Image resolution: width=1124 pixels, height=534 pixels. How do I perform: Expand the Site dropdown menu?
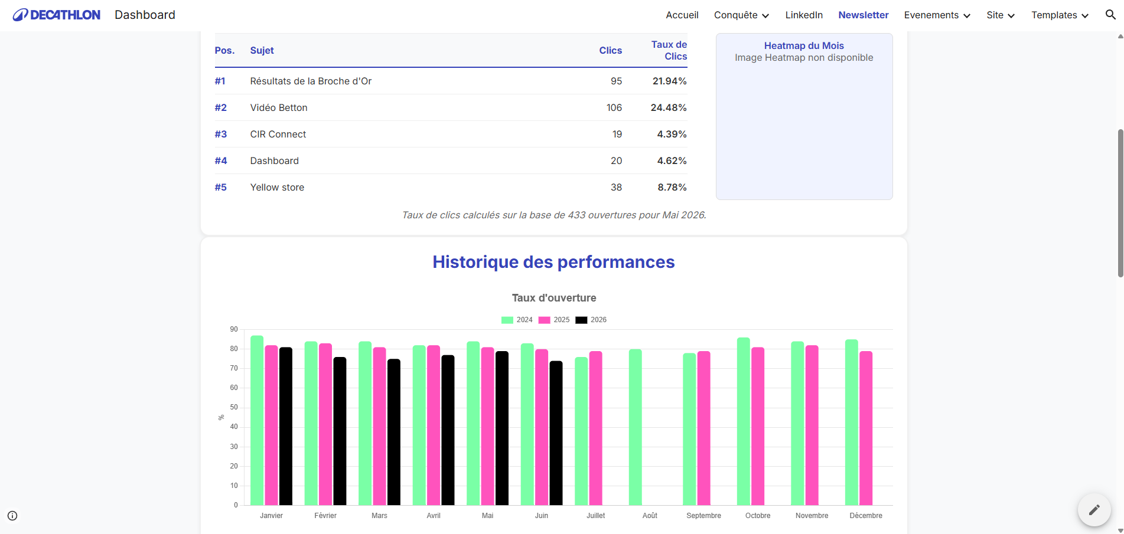point(1001,15)
